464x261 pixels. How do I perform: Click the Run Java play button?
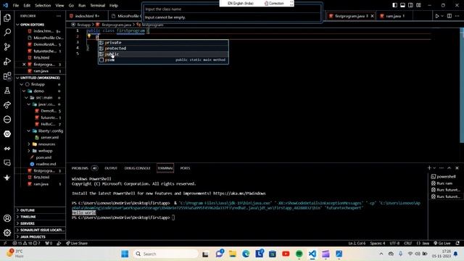click(436, 16)
